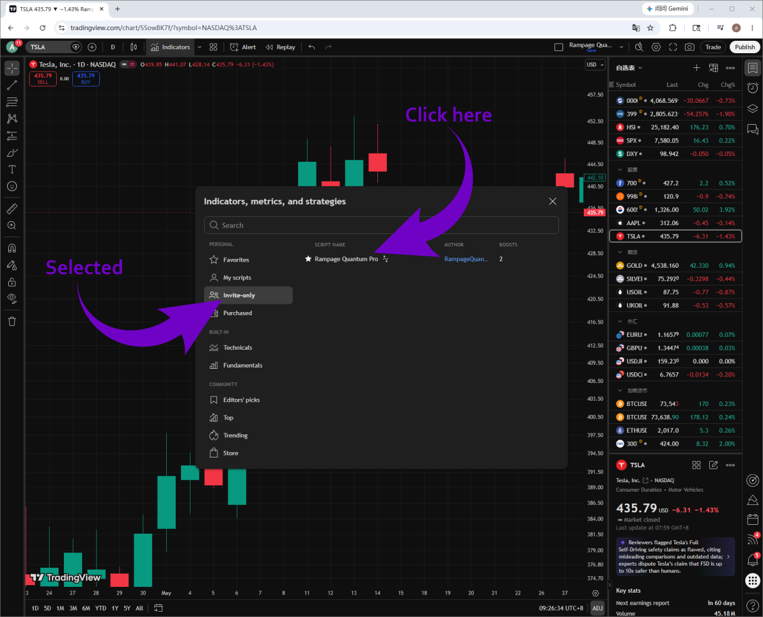
Task: Open the Fibonacci retracement tools
Action: point(12,102)
